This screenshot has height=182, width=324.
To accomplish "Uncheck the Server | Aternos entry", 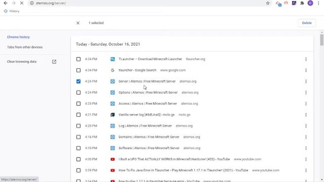I will [x=78, y=81].
